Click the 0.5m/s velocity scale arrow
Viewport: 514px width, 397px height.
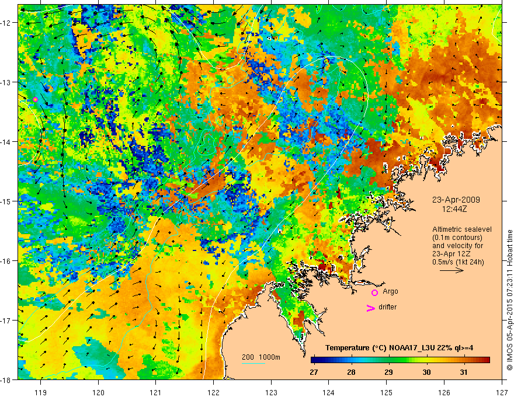[452, 270]
